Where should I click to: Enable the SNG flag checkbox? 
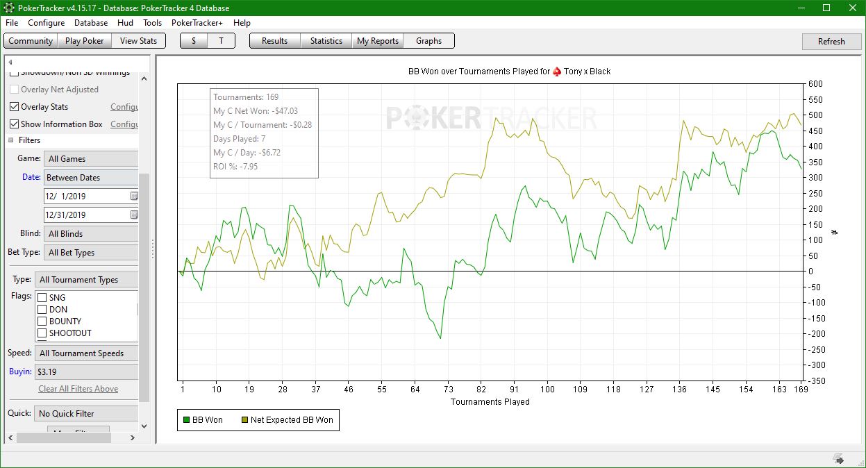[x=42, y=298]
